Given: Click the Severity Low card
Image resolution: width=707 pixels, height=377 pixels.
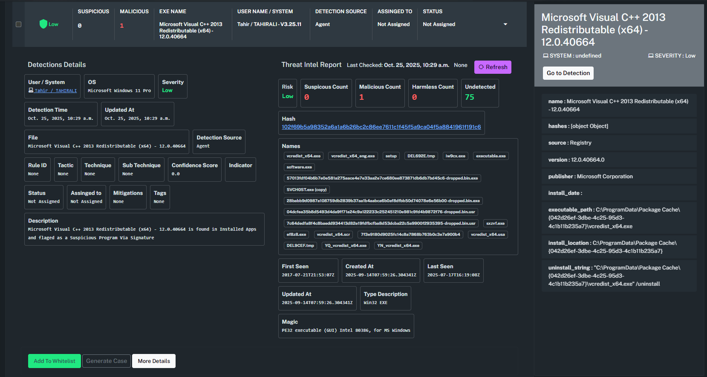Looking at the screenshot, I should click(x=173, y=86).
